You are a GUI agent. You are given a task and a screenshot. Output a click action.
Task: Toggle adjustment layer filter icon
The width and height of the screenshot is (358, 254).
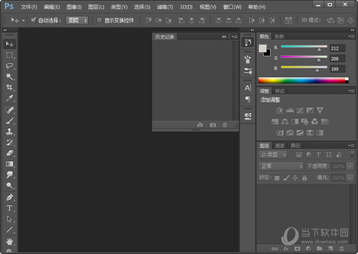[309, 155]
